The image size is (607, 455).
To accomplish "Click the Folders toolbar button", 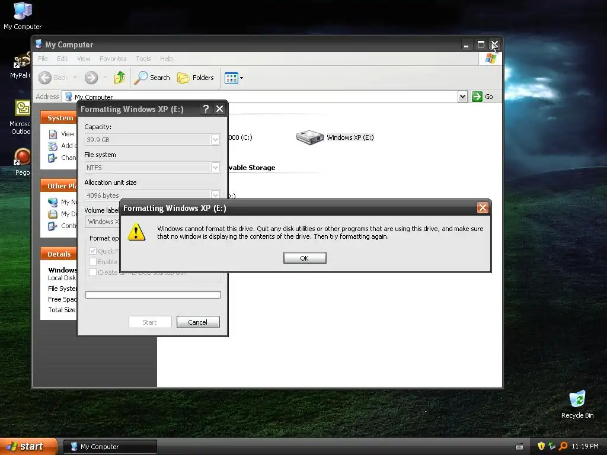I will (x=196, y=78).
